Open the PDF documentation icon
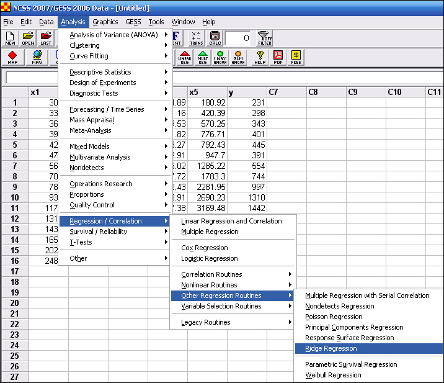 (278, 58)
